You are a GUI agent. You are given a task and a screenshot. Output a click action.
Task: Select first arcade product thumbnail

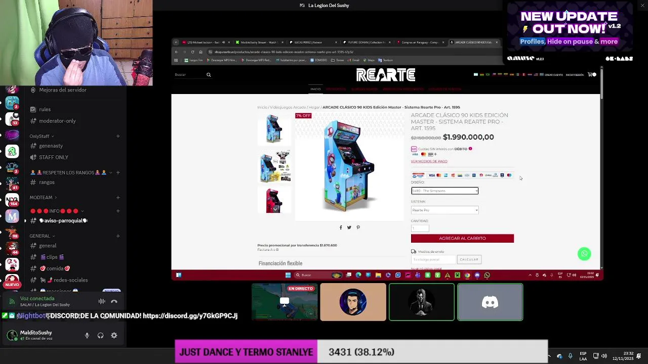[274, 128]
